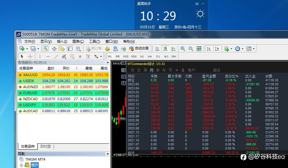Select the horizontal line tool
288x168 pixels.
point(48,56)
